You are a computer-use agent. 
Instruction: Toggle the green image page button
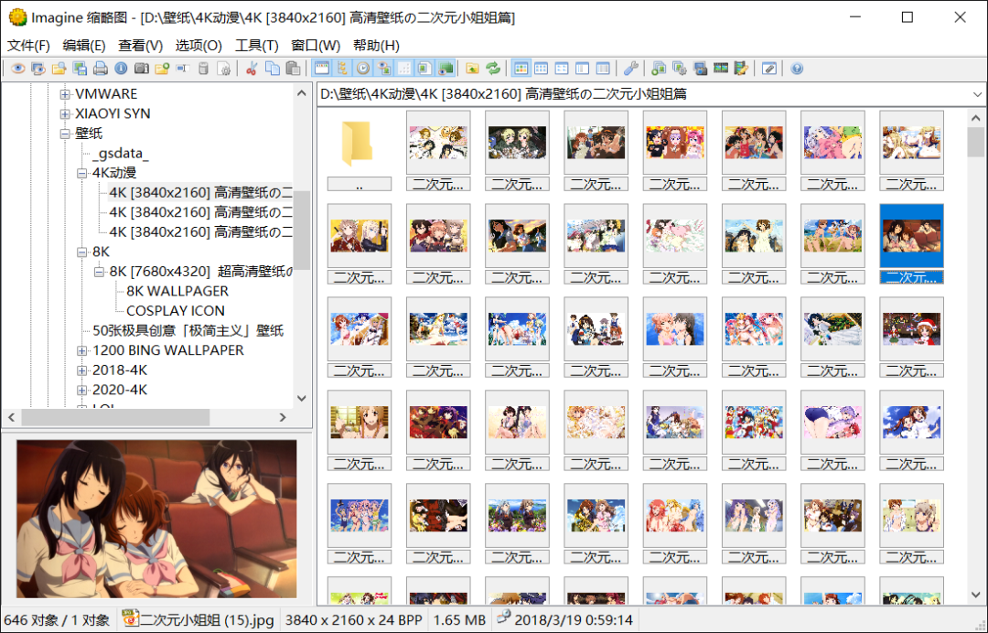click(x=424, y=69)
